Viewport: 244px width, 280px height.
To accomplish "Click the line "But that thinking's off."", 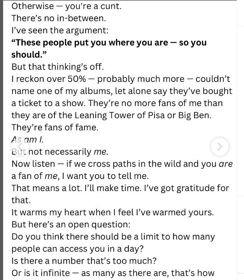I will [58, 67].
